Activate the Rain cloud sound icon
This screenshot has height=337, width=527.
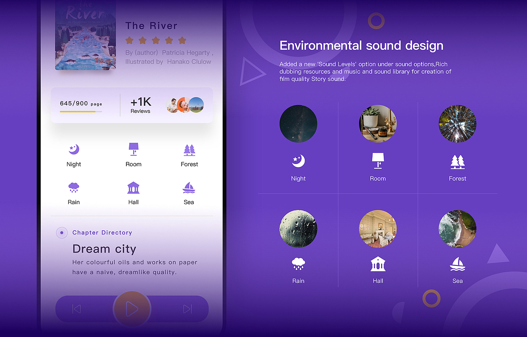74,187
